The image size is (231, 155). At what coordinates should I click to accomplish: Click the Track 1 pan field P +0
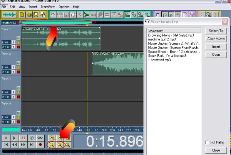tap(6, 43)
